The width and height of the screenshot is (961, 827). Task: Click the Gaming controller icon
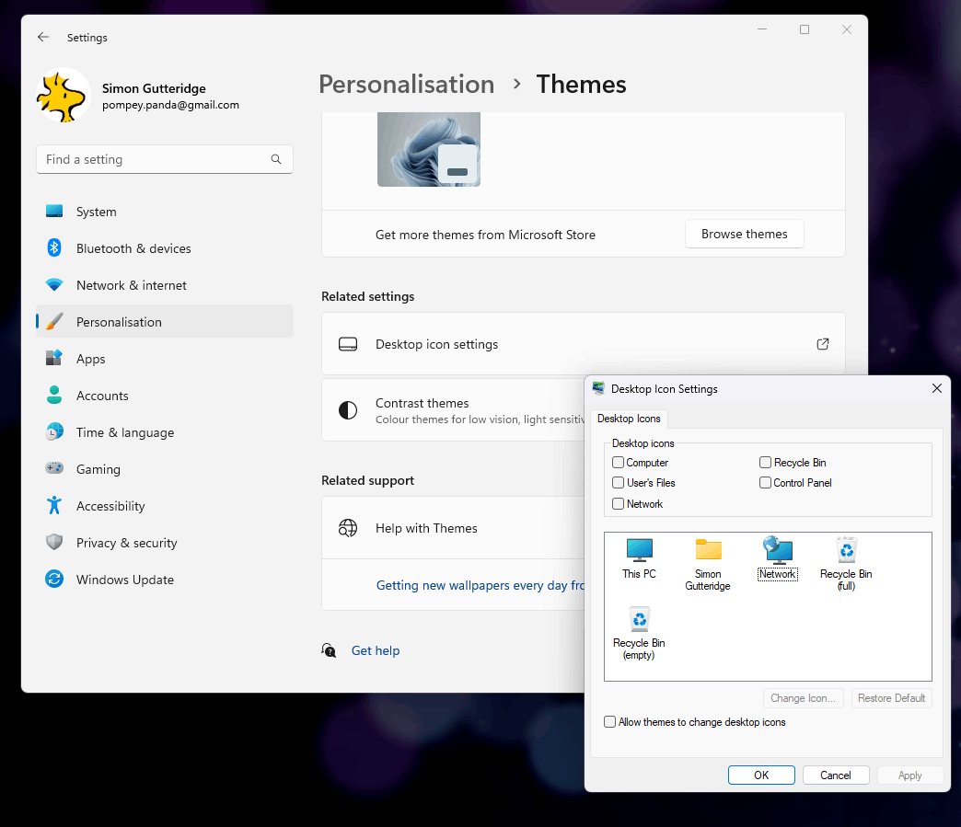pos(54,468)
